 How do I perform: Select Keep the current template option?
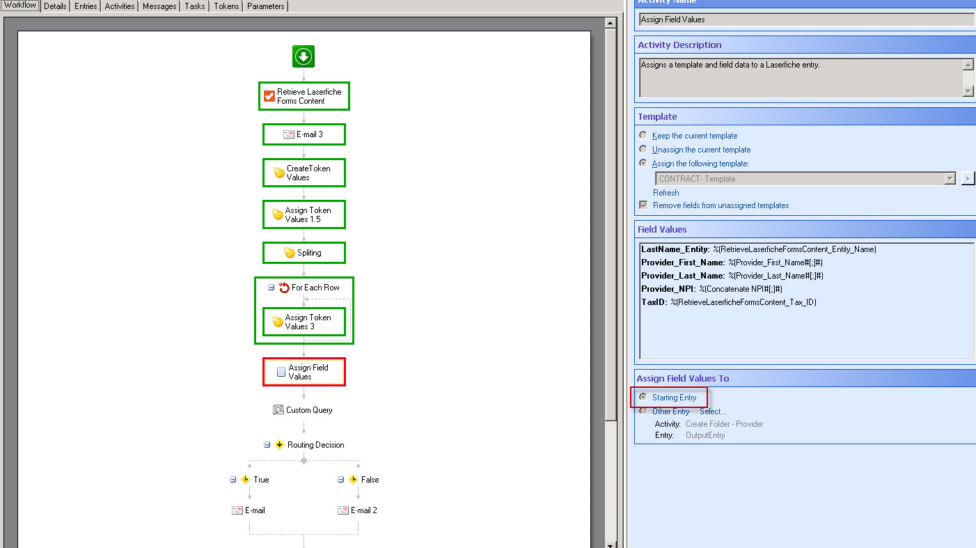(x=643, y=135)
